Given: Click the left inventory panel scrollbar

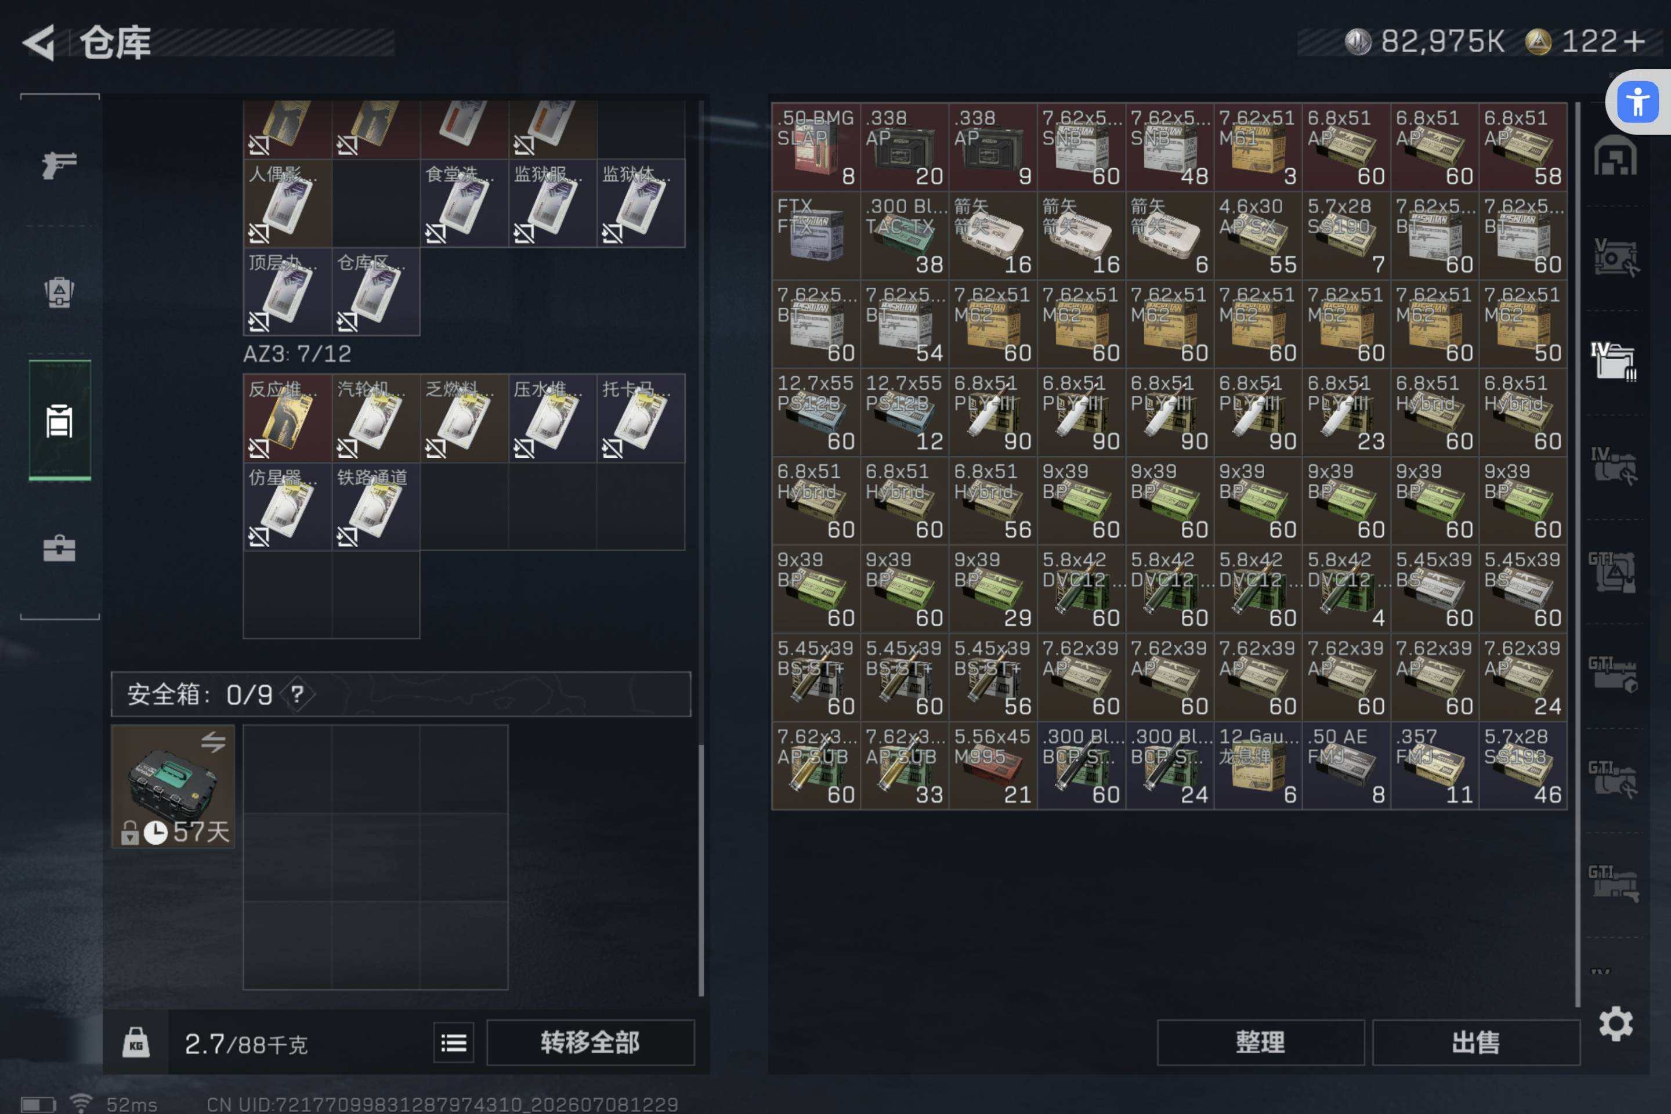Looking at the screenshot, I should (x=701, y=870).
